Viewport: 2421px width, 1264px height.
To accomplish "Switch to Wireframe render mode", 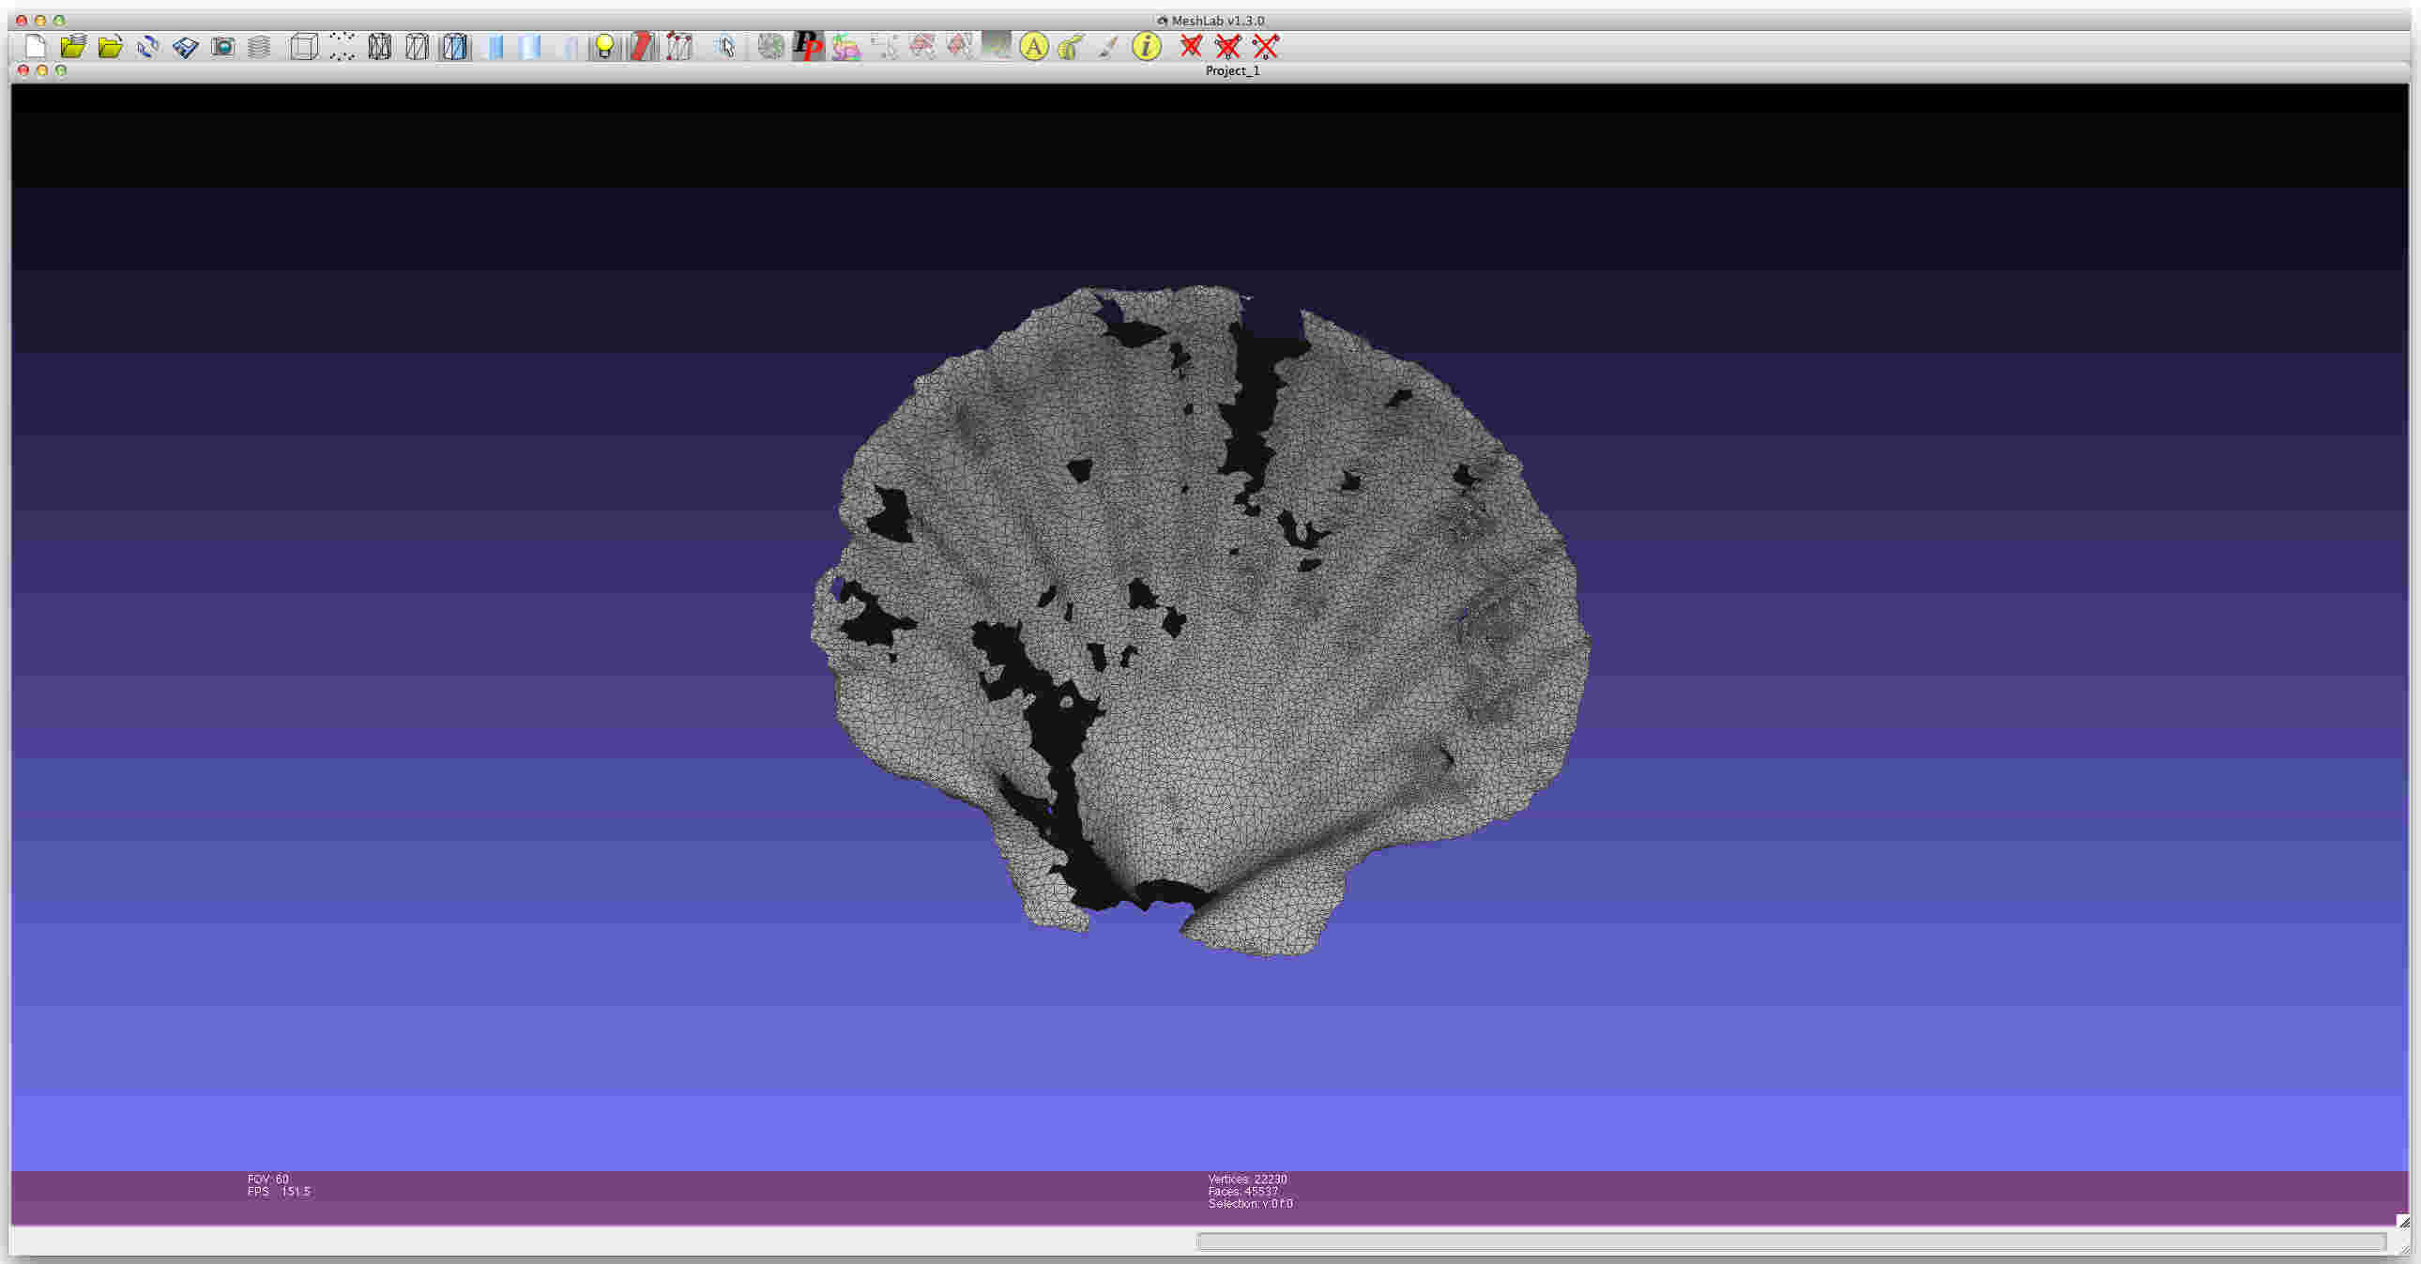I will pos(380,46).
